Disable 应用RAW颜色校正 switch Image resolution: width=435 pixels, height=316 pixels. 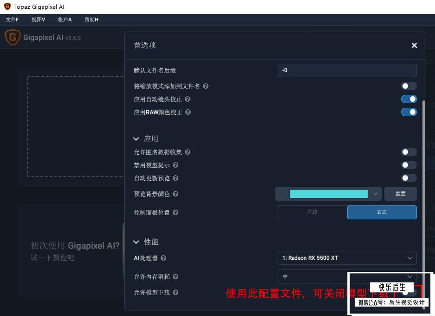pyautogui.click(x=409, y=112)
